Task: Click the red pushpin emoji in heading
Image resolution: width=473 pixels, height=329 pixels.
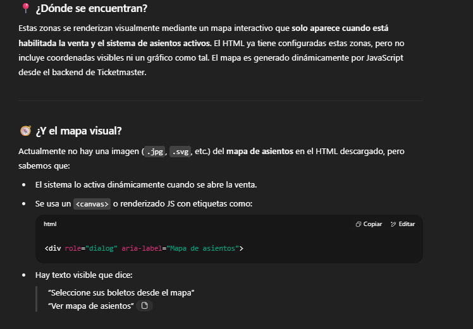Action: click(26, 8)
